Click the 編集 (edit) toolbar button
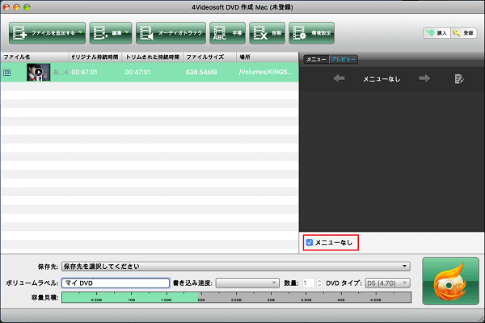 [x=111, y=33]
